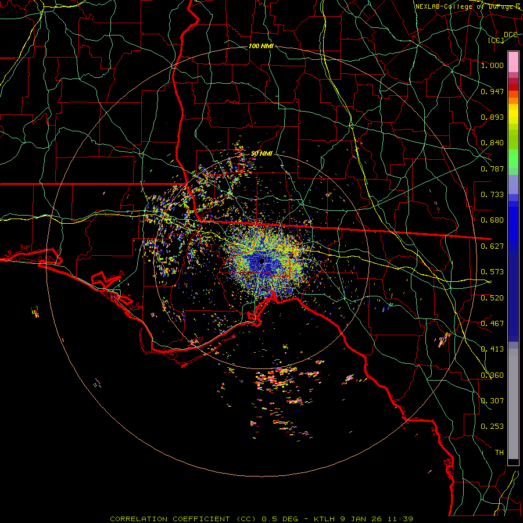Select the 0.787 scale value

(x=492, y=169)
